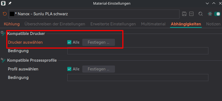Image resolution: width=222 pixels, height=101 pixels.
Task: Click Festlegen button for compatible profiles
Action: pyautogui.click(x=99, y=69)
